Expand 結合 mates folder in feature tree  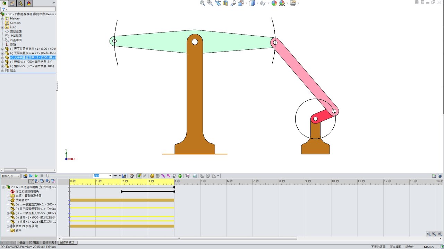pos(2,70)
